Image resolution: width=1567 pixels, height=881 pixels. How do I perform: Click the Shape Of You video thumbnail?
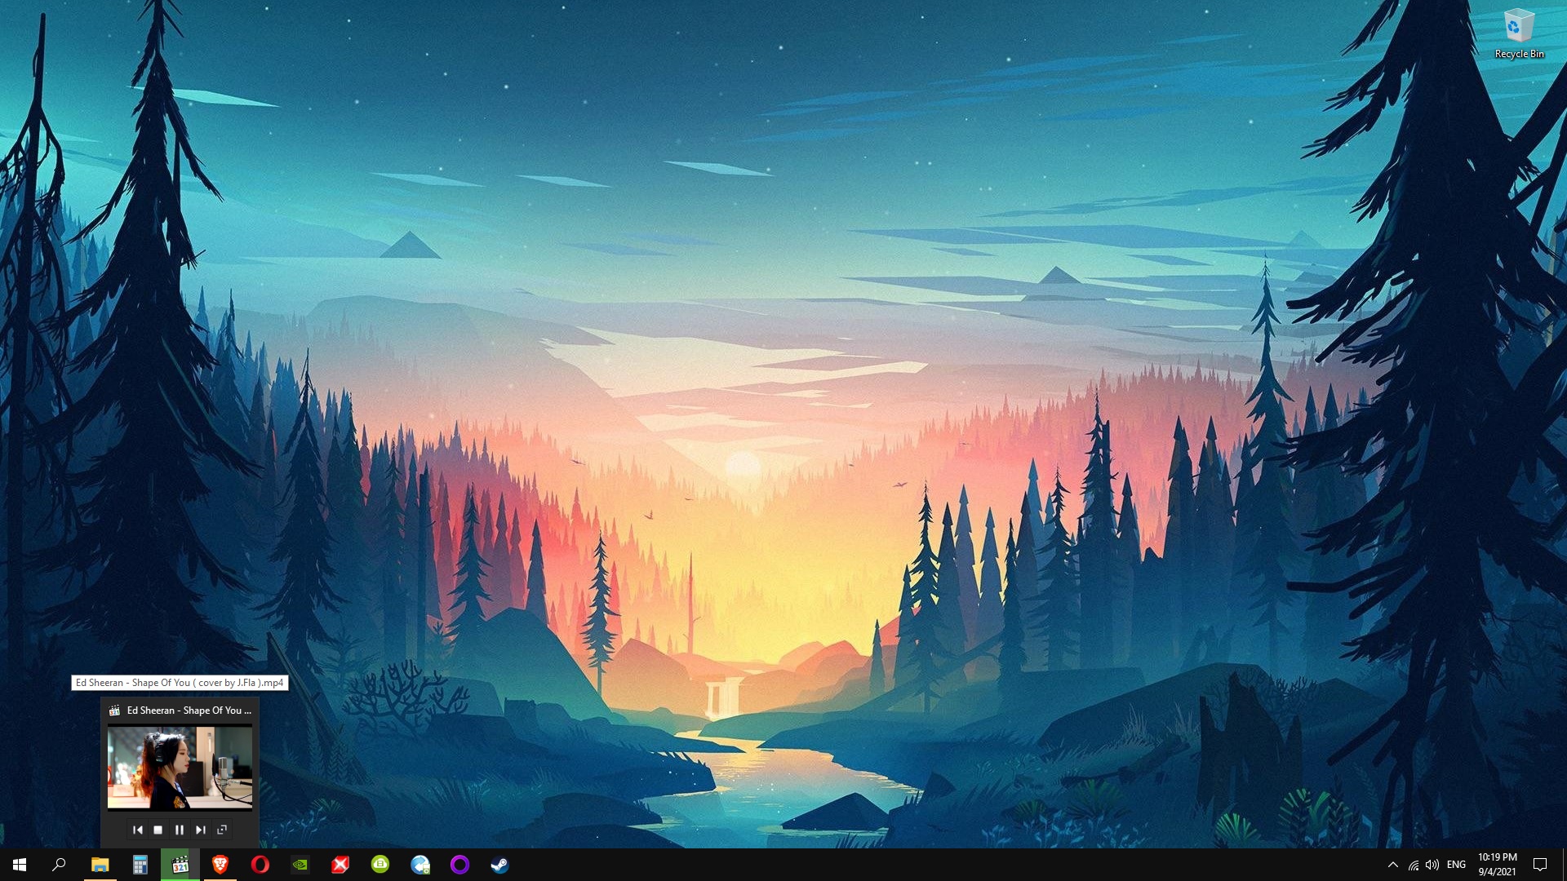pos(180,768)
